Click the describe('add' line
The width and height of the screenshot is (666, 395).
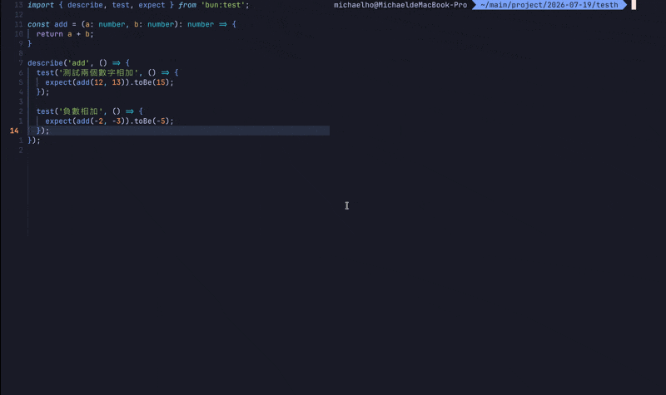[x=78, y=63]
